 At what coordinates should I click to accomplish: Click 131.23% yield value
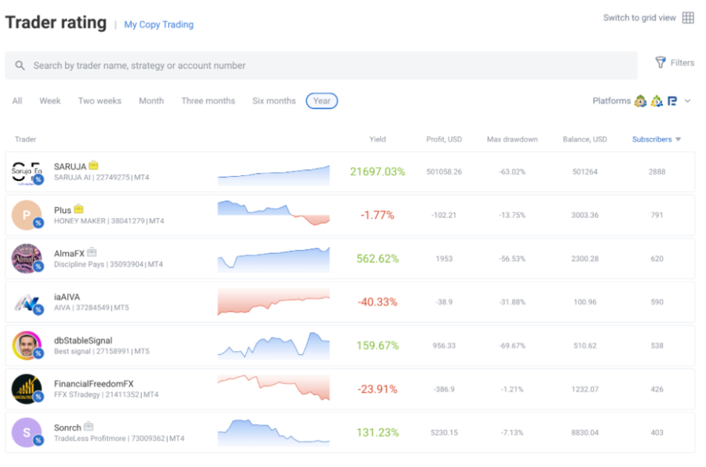click(378, 433)
